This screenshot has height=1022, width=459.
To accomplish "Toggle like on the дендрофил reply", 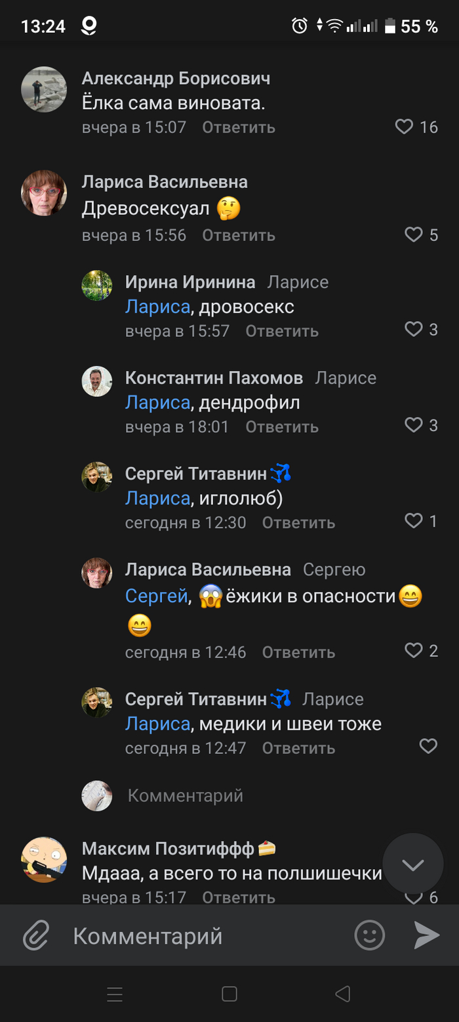I will tap(413, 426).
